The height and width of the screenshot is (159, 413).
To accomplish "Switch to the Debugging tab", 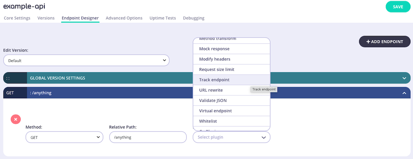I will coord(194,18).
